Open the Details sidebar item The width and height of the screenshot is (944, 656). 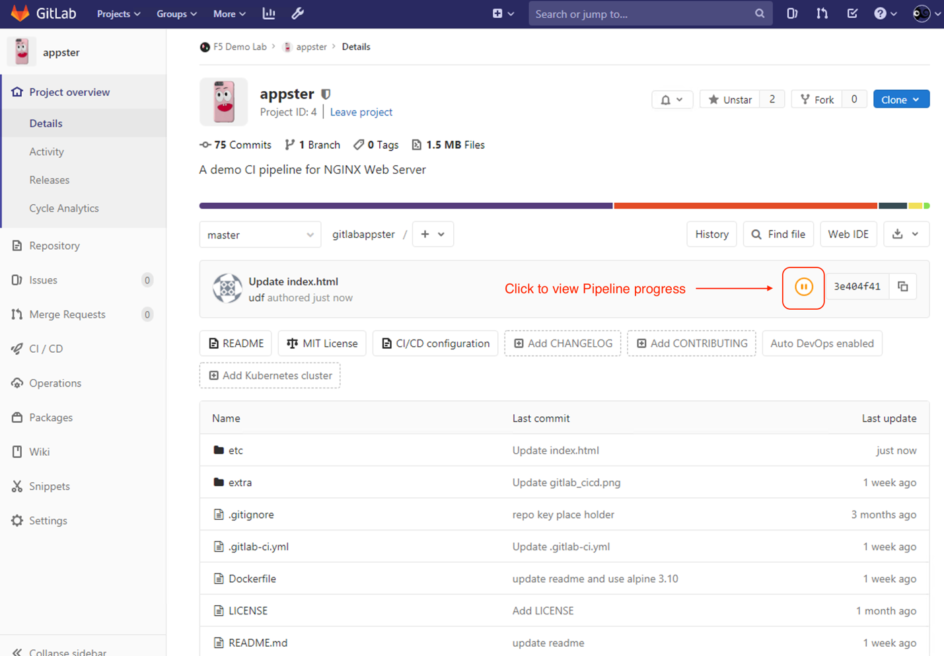[x=83, y=124]
